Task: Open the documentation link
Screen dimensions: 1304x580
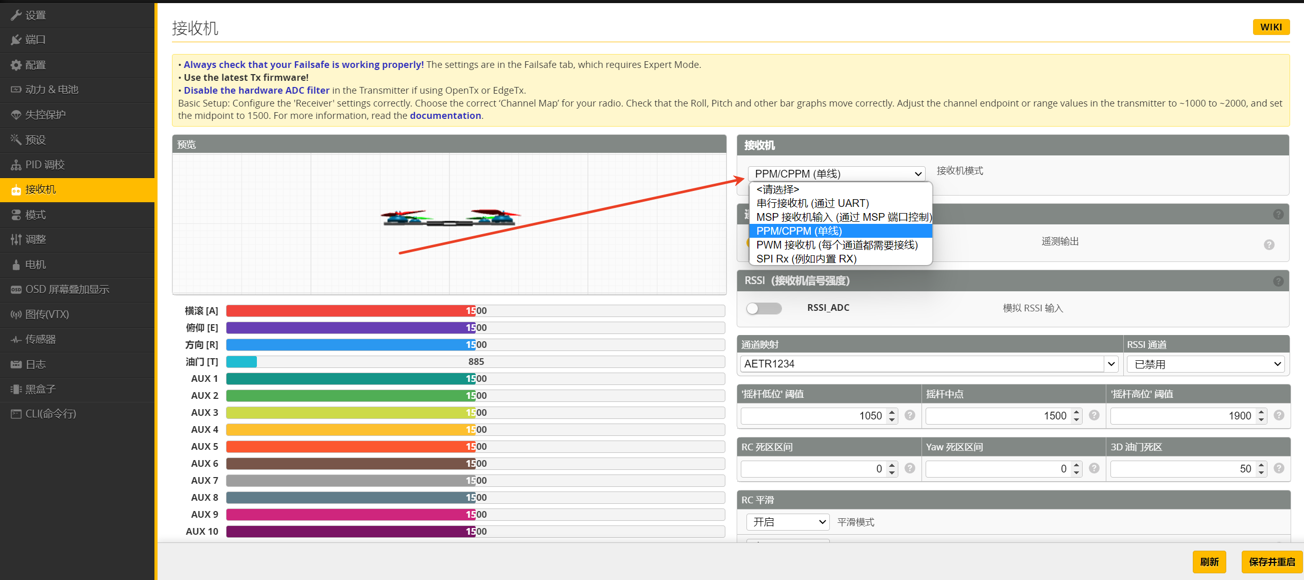Action: pos(445,116)
